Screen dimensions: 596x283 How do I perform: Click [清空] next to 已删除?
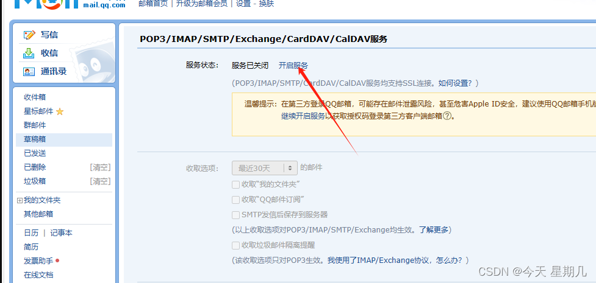pyautogui.click(x=100, y=167)
